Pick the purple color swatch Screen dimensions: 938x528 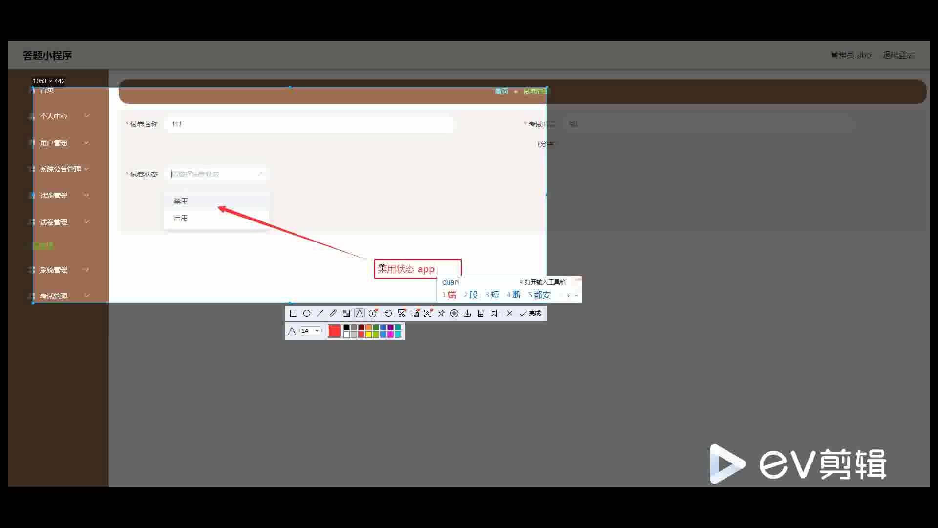390,328
